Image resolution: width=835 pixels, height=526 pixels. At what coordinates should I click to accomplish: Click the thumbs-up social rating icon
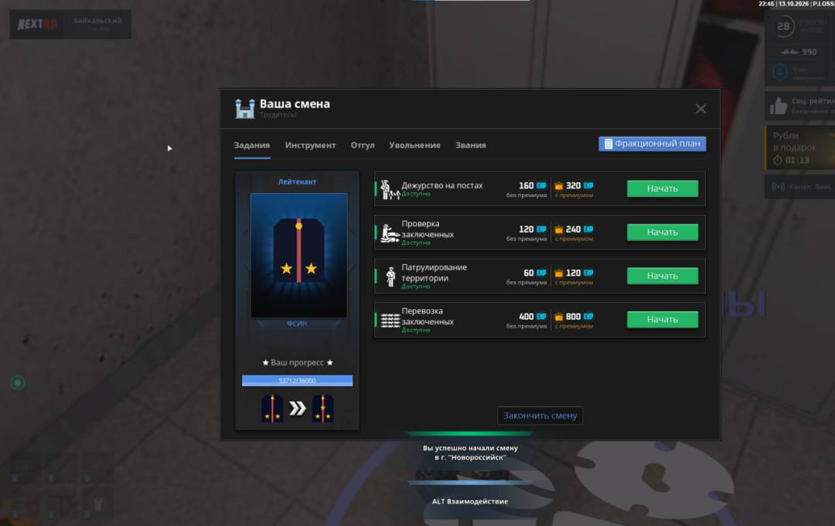click(x=779, y=105)
